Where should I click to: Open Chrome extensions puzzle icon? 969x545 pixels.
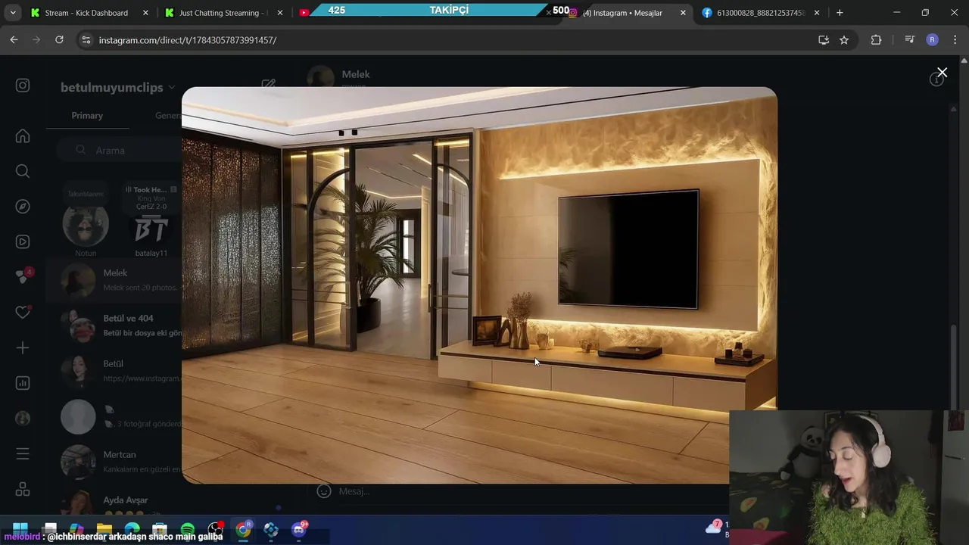pos(876,39)
